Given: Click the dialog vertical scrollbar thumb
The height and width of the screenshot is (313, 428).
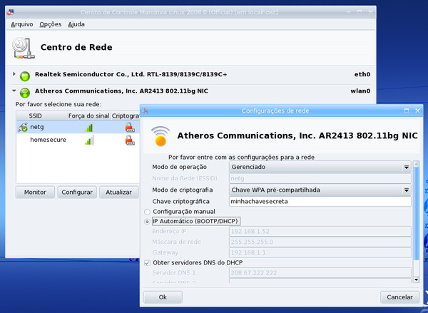Looking at the screenshot, I should [417, 213].
